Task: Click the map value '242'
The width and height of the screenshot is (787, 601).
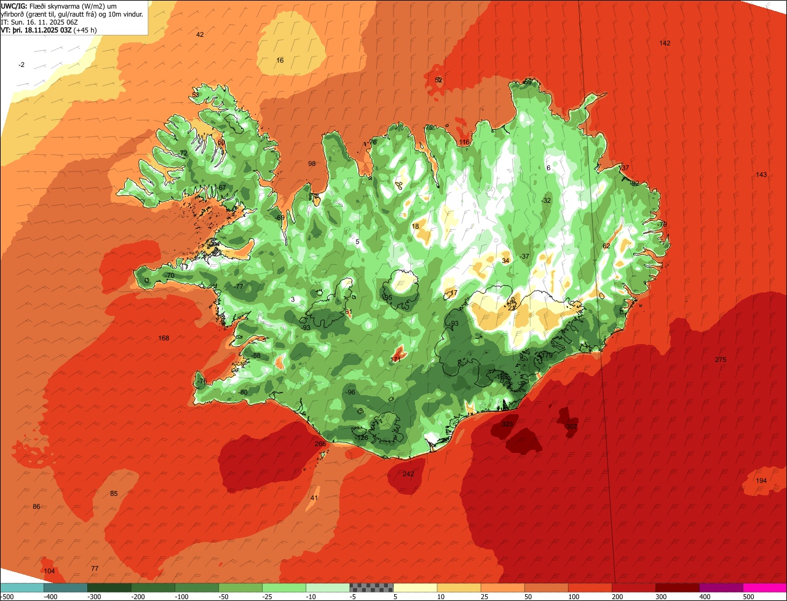Action: pyautogui.click(x=408, y=474)
